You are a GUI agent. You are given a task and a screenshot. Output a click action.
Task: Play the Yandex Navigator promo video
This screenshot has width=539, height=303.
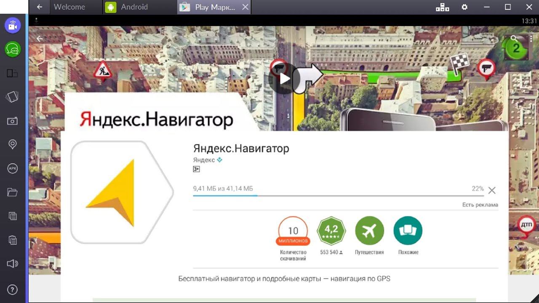click(x=284, y=79)
